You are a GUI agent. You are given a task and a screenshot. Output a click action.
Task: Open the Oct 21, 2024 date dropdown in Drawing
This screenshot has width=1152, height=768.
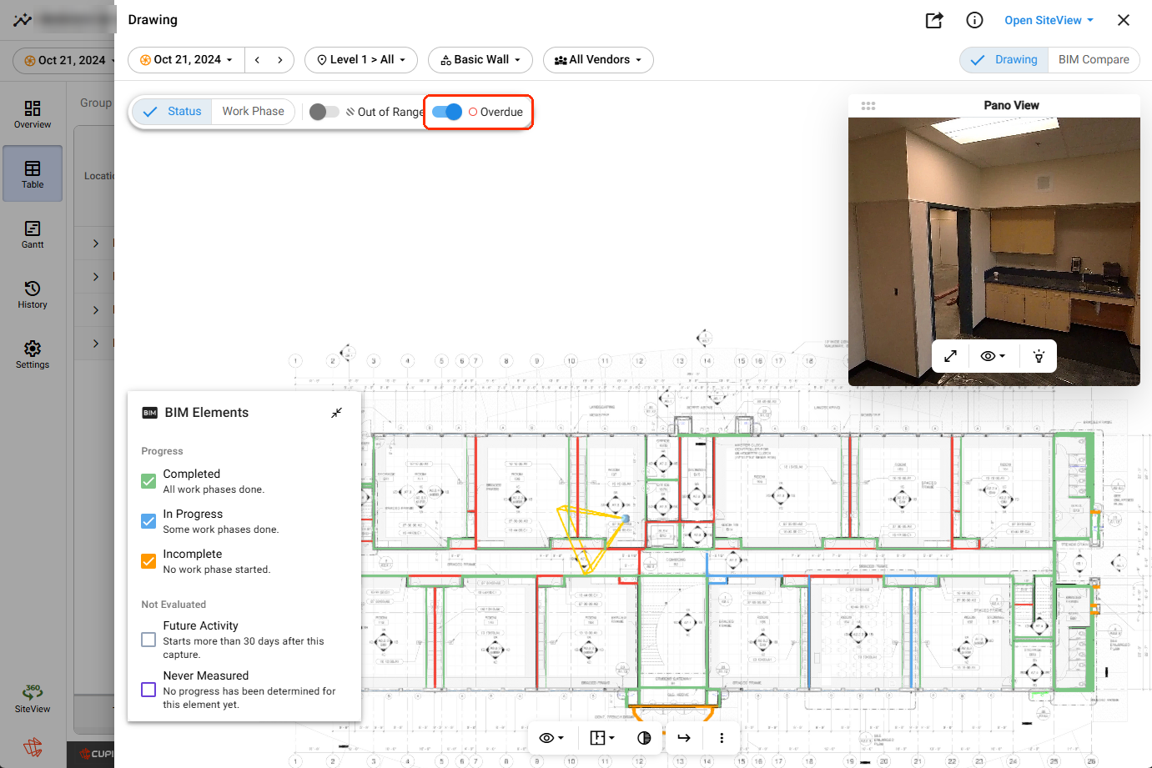[186, 60]
